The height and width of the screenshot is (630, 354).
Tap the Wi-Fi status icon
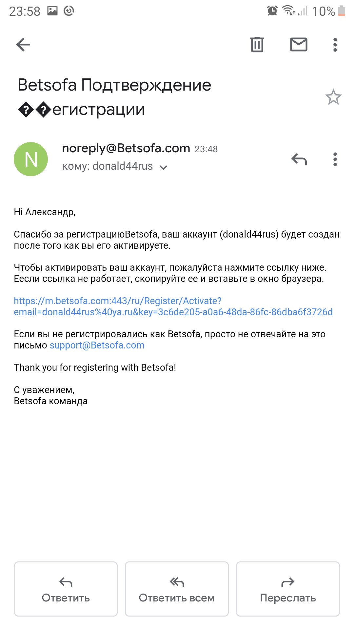pos(288,11)
